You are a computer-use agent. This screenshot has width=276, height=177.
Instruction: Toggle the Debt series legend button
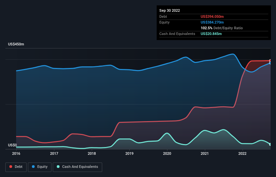16,167
